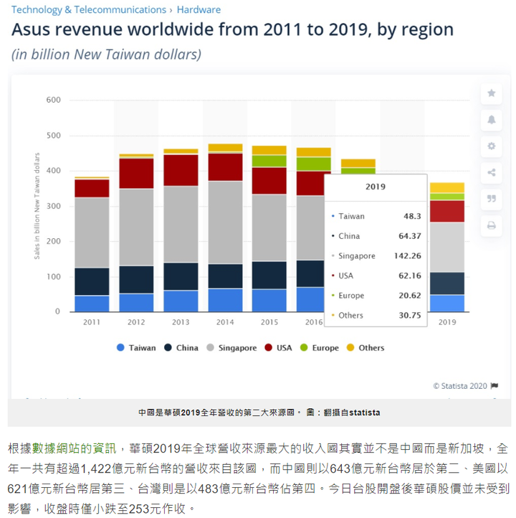Click the 2011 Singapore gray bar segment
This screenshot has height=518, width=516.
[92, 232]
